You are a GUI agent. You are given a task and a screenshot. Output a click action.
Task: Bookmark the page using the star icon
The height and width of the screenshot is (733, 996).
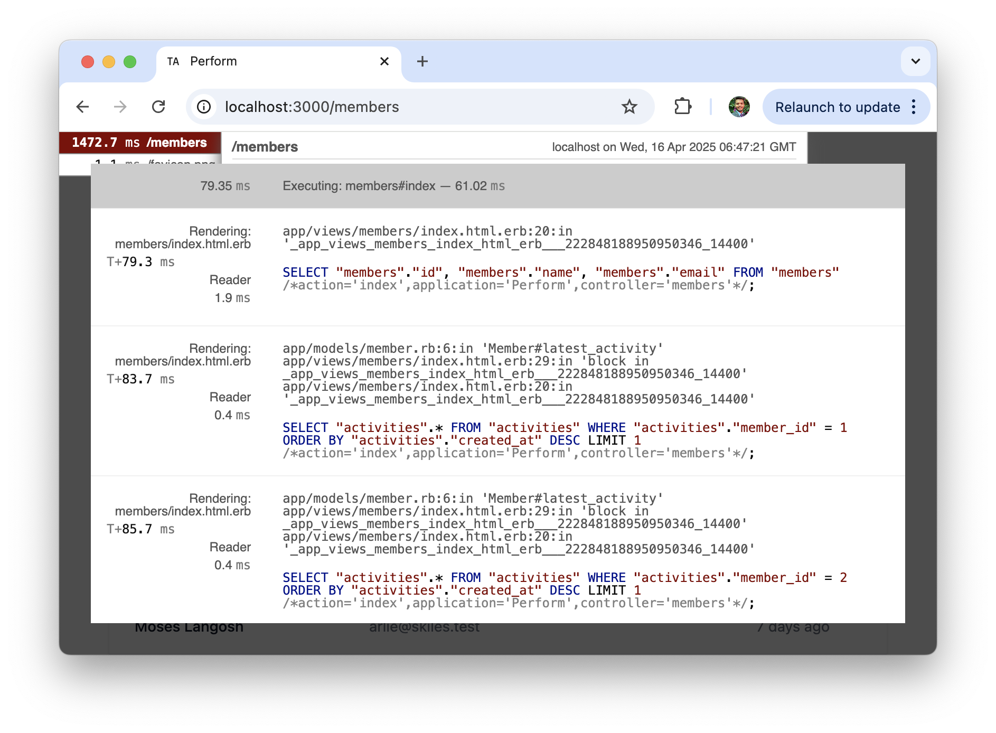click(629, 107)
